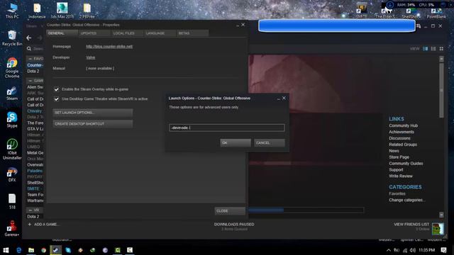Open the News link in Links section

pyautogui.click(x=394, y=151)
